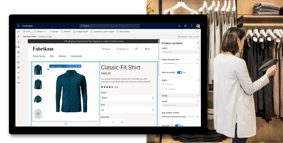This screenshot has height=143, width=283.
Task: Click the Fabrikam logo
Action: tap(43, 49)
